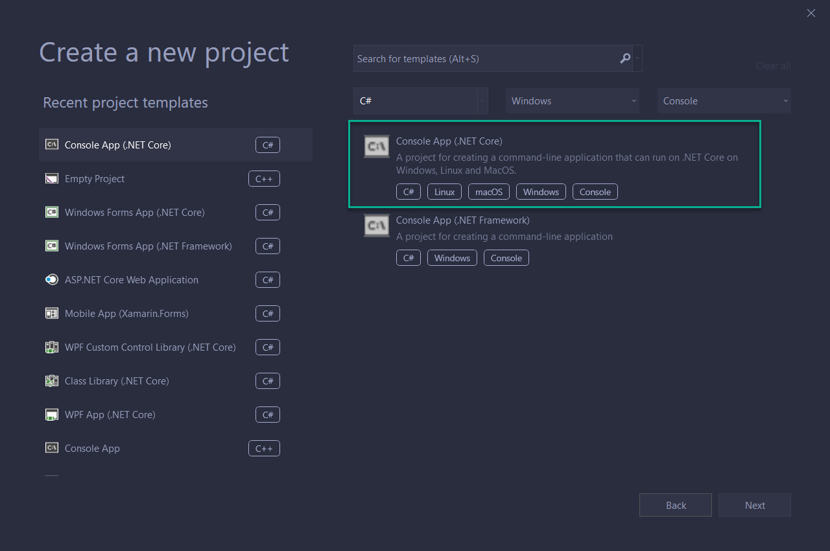Click the Next button
Screen dimensions: 830x551
[755, 505]
